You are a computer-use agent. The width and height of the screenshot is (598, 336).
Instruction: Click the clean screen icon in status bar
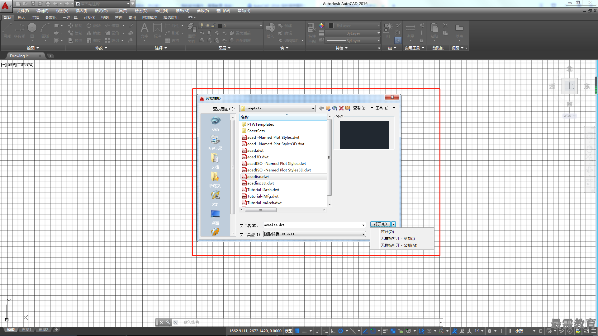[x=586, y=331]
